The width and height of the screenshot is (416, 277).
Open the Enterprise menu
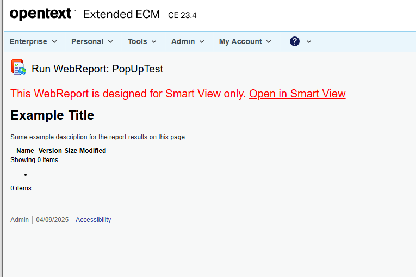pos(33,41)
